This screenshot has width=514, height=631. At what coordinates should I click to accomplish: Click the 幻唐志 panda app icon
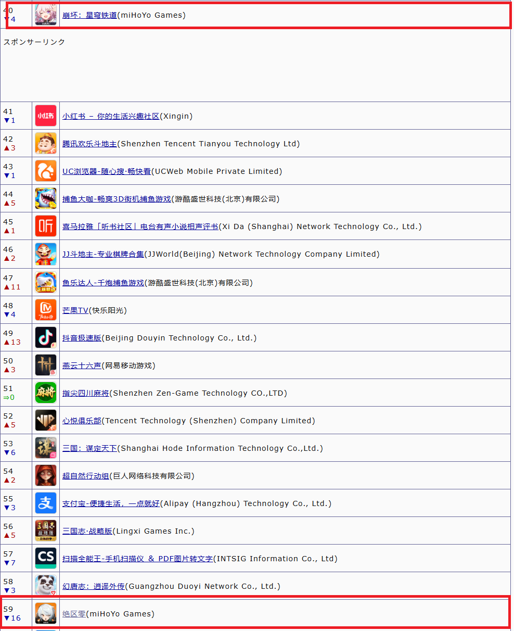point(46,585)
